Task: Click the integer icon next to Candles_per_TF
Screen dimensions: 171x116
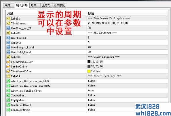Action: click(8, 28)
